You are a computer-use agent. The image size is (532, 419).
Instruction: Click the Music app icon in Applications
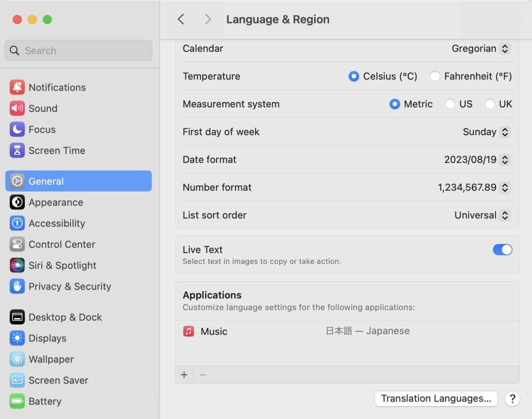(x=189, y=331)
